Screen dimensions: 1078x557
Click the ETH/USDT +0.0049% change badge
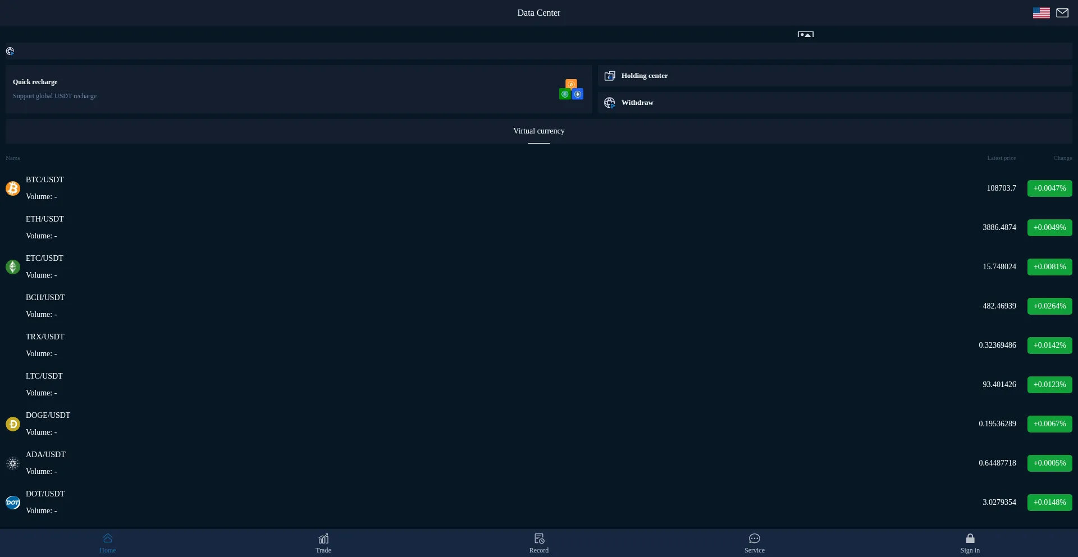1049,228
